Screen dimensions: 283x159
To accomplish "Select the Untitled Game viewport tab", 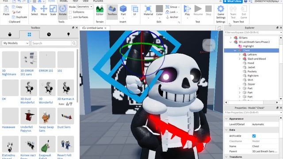I will (x=94, y=28).
